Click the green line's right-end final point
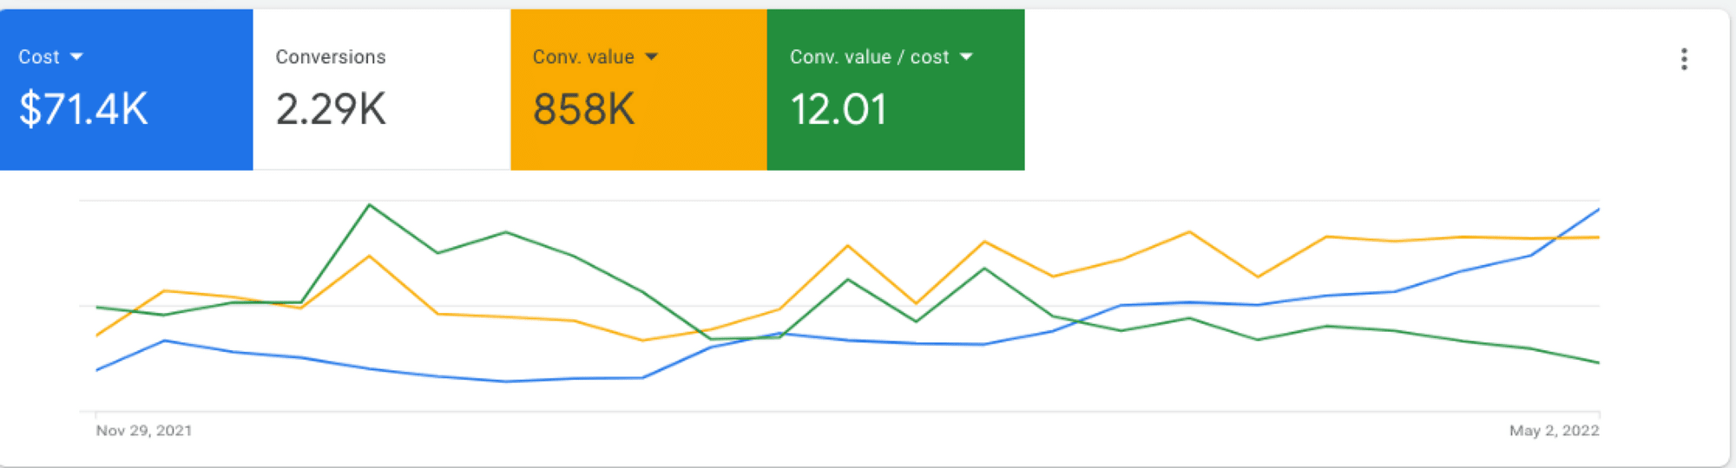 point(1598,362)
